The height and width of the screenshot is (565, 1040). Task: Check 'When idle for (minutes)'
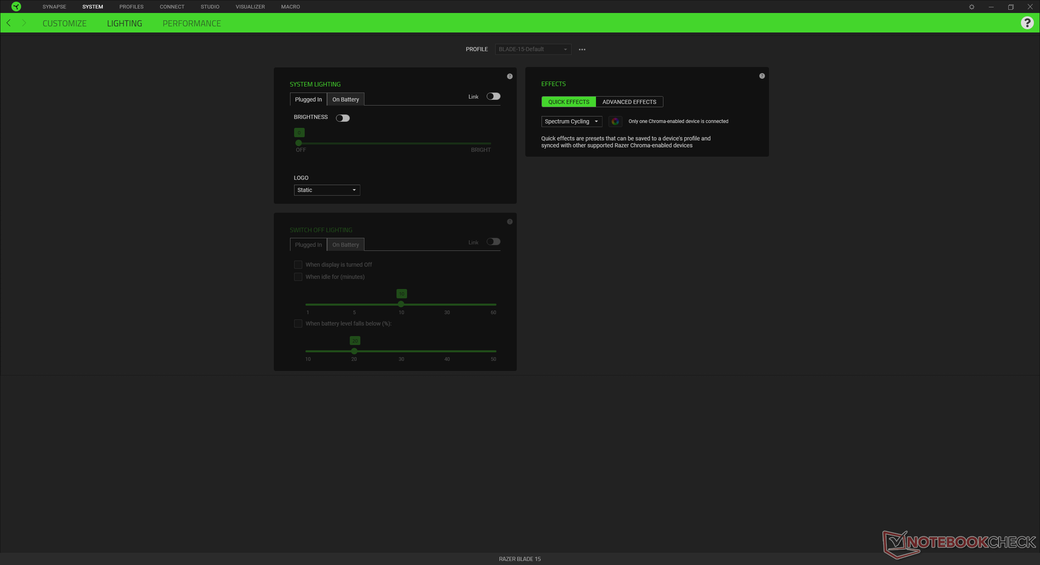pyautogui.click(x=298, y=277)
